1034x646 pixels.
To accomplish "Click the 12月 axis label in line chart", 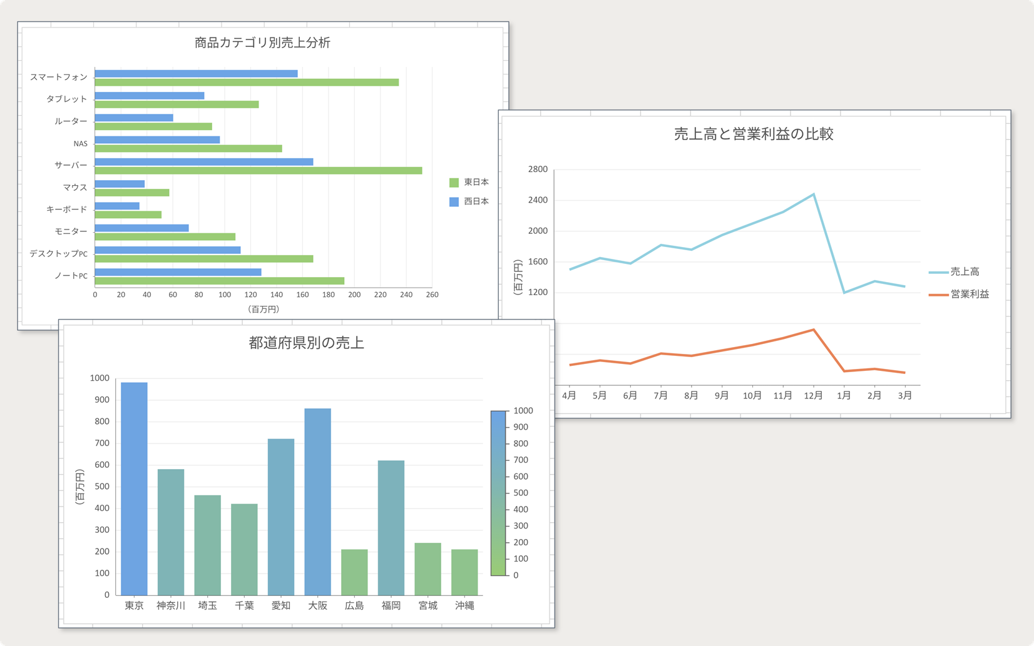I will pyautogui.click(x=813, y=395).
